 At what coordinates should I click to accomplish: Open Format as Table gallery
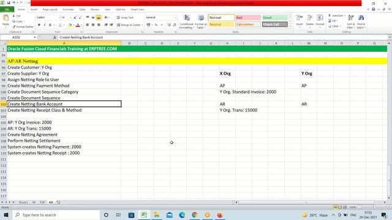click(201, 22)
